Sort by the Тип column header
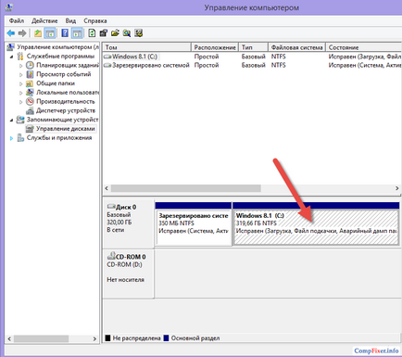Screen dimensions: 402x357 253,47
